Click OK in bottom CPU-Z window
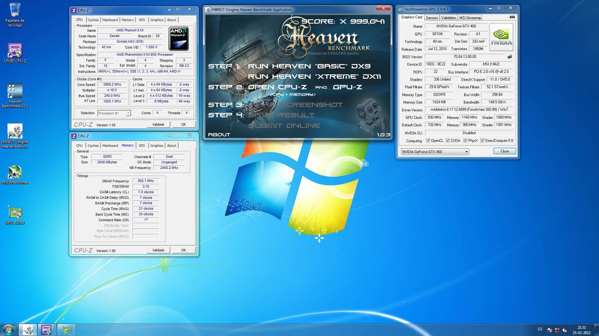Screen dimensions: 599x336 pos(183,250)
